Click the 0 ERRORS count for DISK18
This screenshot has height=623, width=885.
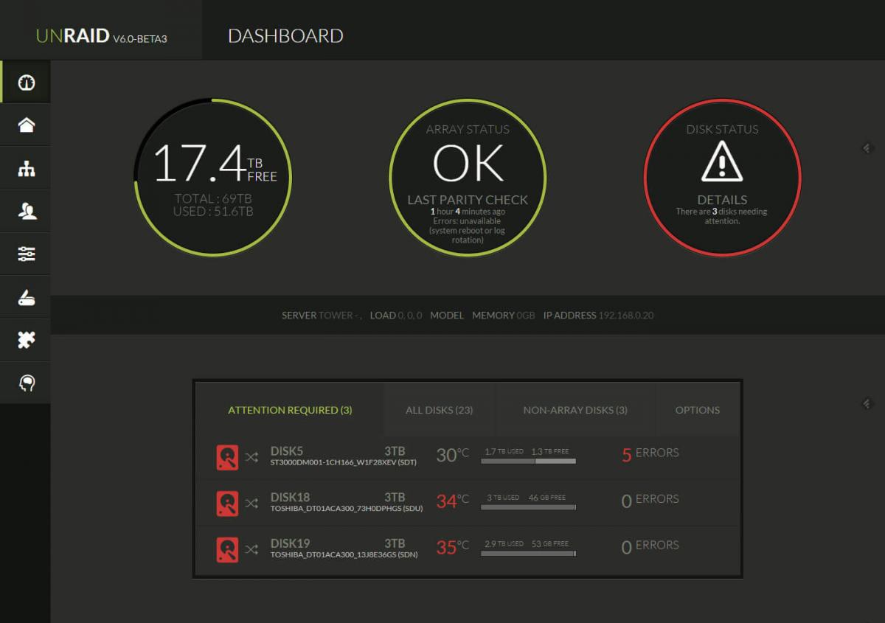pyautogui.click(x=650, y=501)
